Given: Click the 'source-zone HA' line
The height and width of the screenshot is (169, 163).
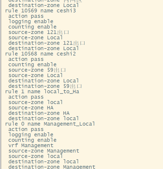Looking at the screenshot, I should click(31, 108).
